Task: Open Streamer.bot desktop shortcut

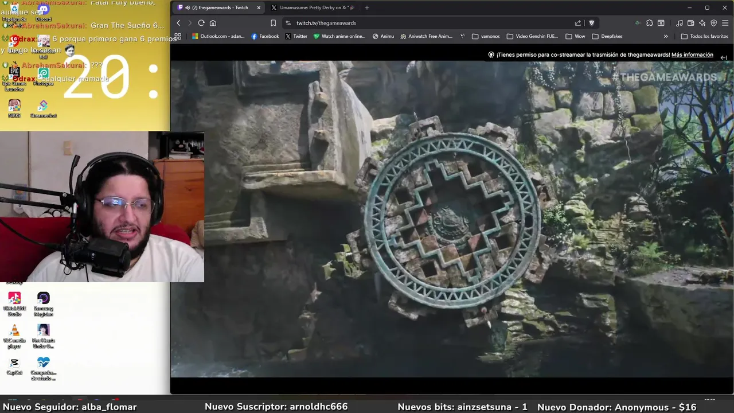Action: point(43,108)
